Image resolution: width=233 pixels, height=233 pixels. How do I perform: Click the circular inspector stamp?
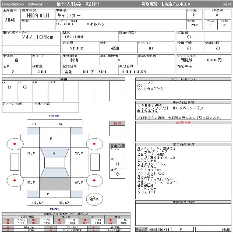tap(94, 199)
